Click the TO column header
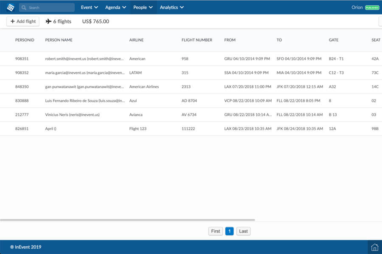 pos(279,40)
